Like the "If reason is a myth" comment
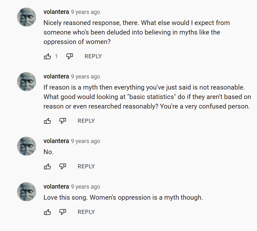Viewport: 257px width, 231px height. pyautogui.click(x=47, y=121)
